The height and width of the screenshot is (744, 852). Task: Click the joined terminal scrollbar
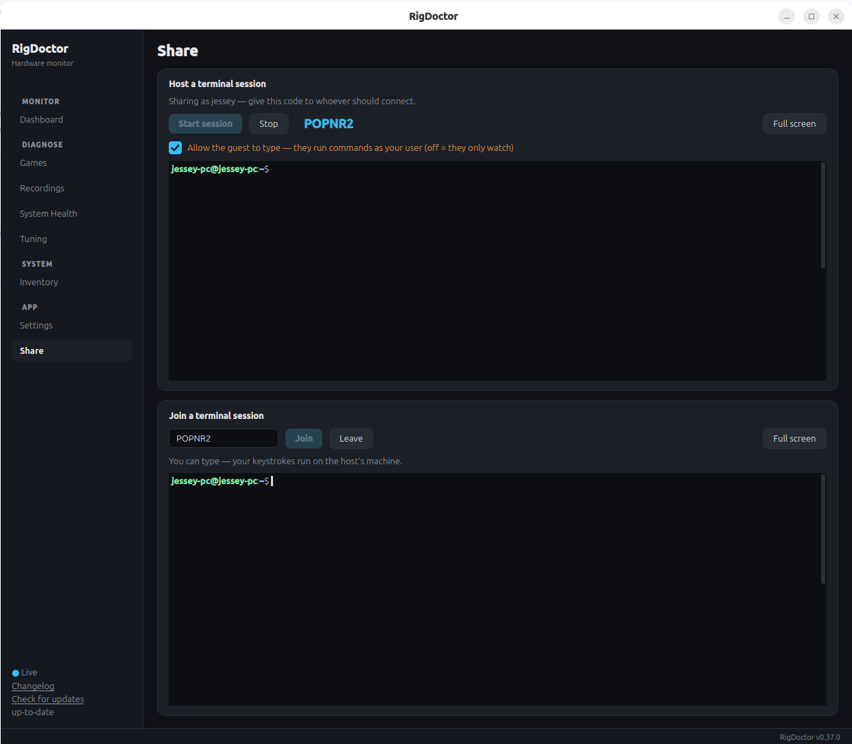click(x=823, y=529)
